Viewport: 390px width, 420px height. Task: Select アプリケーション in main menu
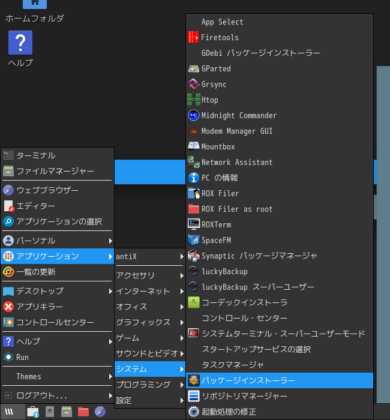click(58, 256)
